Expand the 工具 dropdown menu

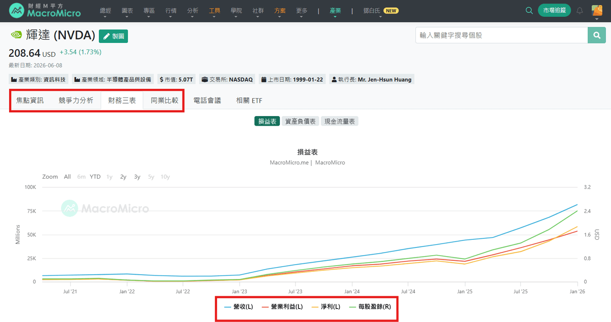coord(215,11)
